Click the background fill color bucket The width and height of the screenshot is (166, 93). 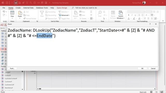[139, 19]
